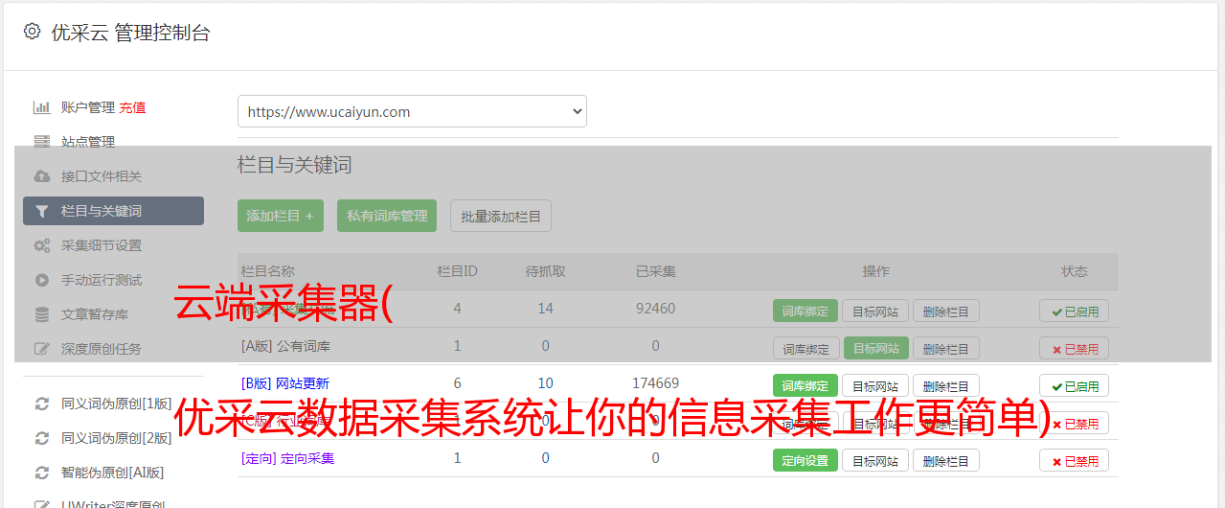Image resolution: width=1225 pixels, height=508 pixels.
Task: Click the 添加栏目 + button
Action: (x=281, y=216)
